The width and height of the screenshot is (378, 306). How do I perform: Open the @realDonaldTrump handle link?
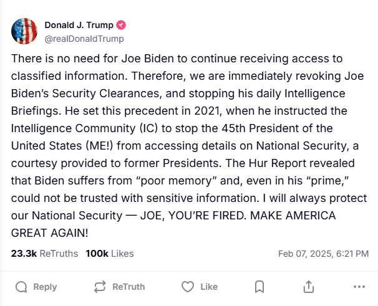84,39
